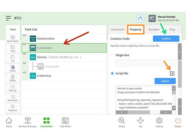Image resolution: width=186 pixels, height=140 pixels.
Task: Click the nested CustomCode icon in row 004
Action: (41, 67)
